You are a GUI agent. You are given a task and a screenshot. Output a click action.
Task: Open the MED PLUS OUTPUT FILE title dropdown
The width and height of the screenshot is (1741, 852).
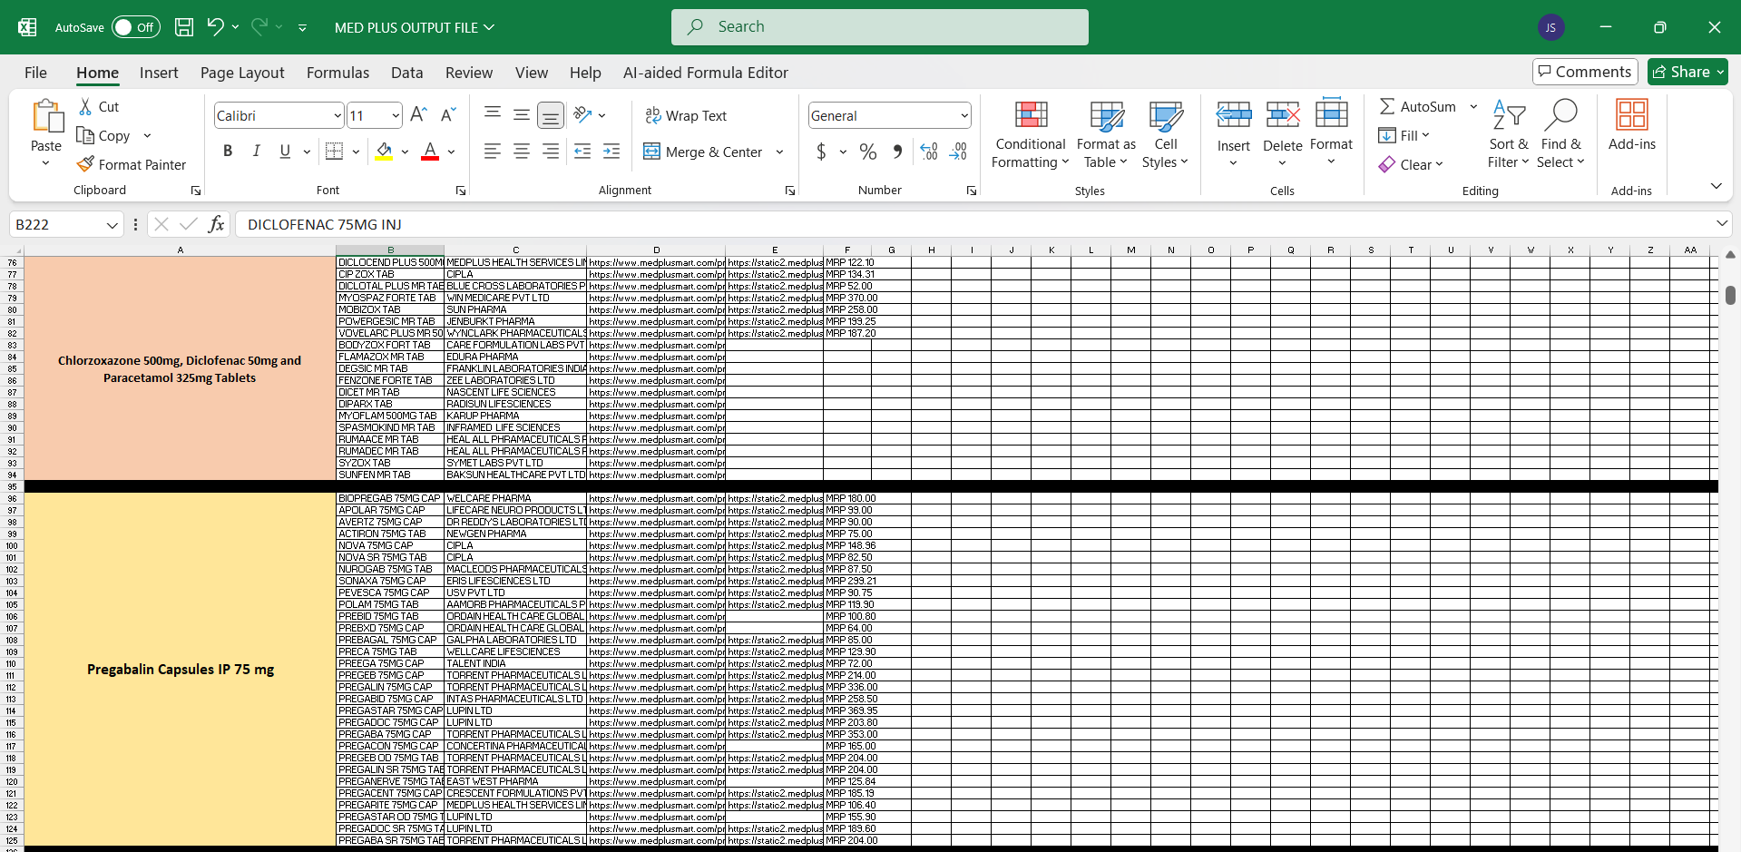pyautogui.click(x=415, y=27)
